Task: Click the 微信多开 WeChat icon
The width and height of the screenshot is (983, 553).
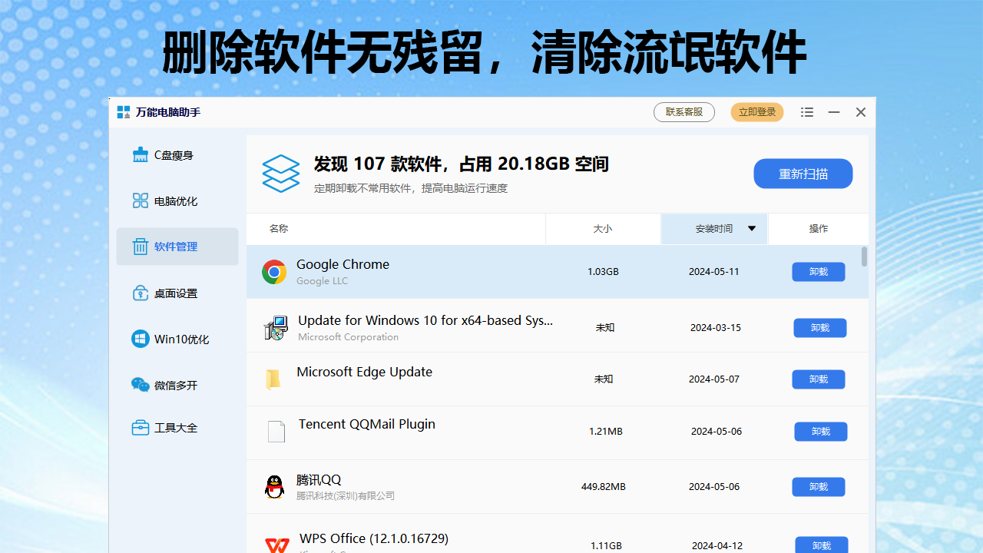Action: pos(141,385)
